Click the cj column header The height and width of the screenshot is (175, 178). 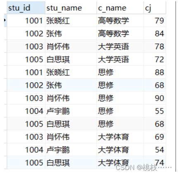pyautogui.click(x=154, y=7)
